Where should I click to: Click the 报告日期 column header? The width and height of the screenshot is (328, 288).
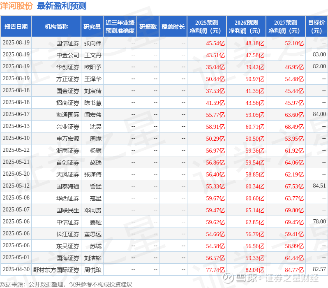click(x=16, y=27)
